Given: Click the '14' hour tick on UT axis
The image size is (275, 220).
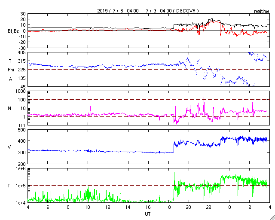Looking at the screenshot, I should click(128, 207).
